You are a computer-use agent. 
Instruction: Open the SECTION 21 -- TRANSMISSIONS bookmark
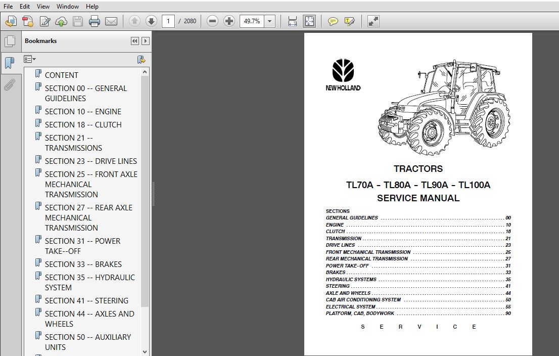tap(73, 143)
